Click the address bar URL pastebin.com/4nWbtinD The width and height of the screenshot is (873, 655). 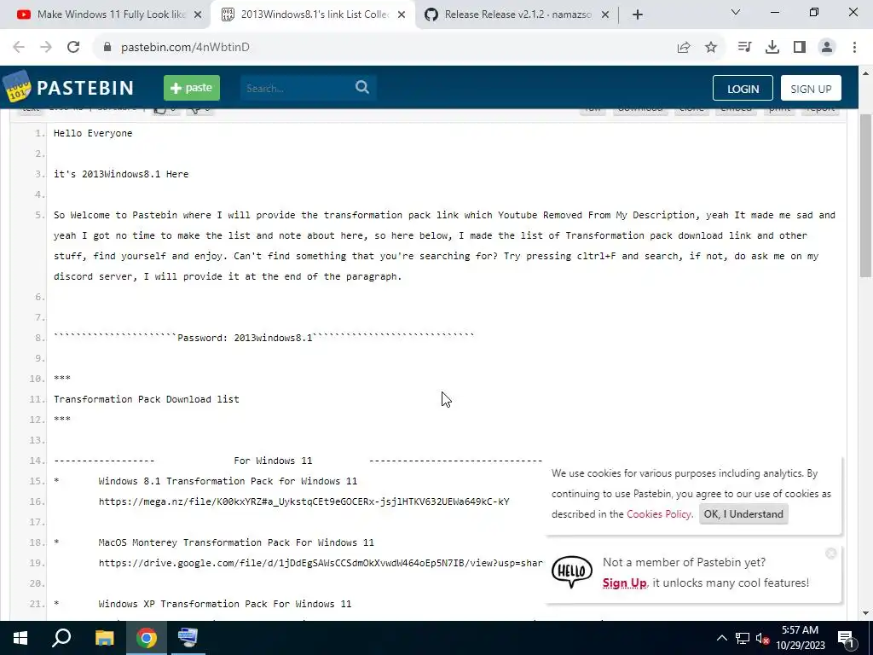(185, 47)
